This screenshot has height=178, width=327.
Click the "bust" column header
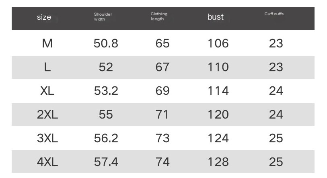click(x=216, y=17)
